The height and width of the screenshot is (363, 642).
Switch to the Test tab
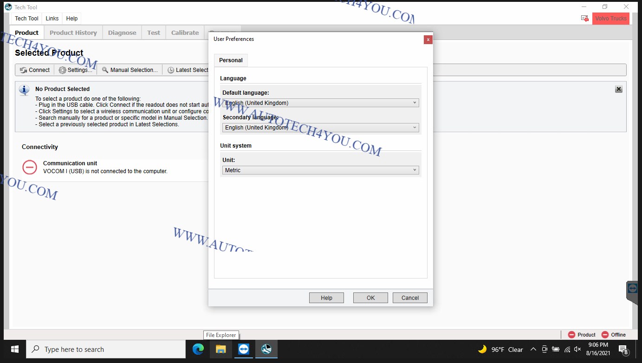coord(154,32)
